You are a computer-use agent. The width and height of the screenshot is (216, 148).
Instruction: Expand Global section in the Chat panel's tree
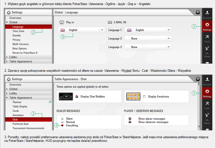point(7,89)
